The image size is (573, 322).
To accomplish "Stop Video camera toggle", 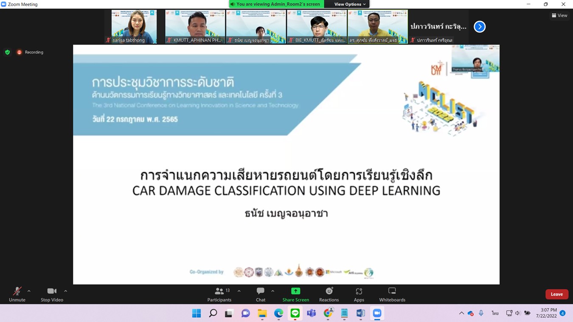I will (52, 294).
